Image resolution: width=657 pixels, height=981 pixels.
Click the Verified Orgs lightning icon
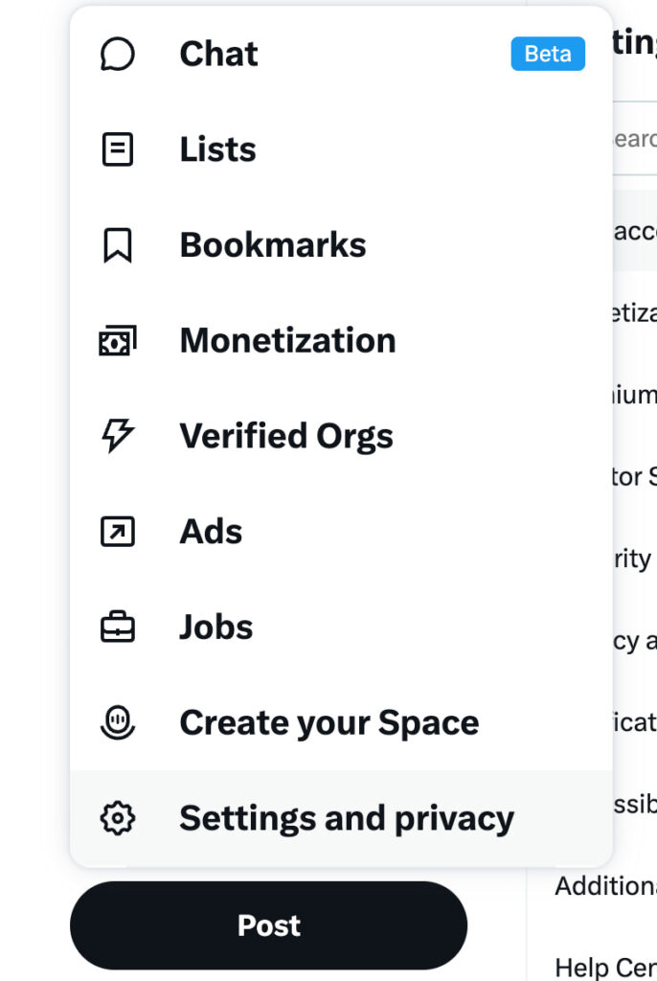point(118,436)
